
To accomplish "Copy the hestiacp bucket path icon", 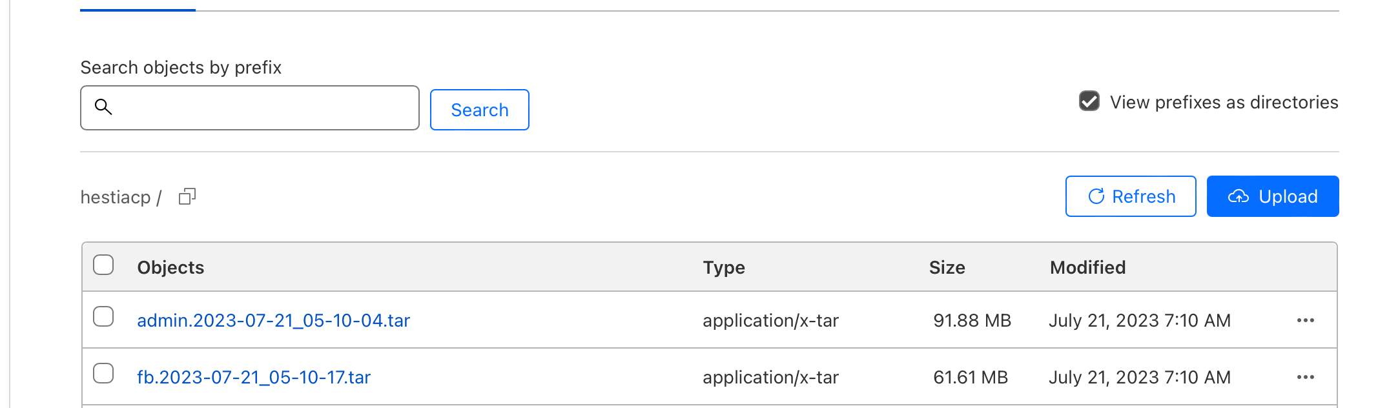I will 187,196.
